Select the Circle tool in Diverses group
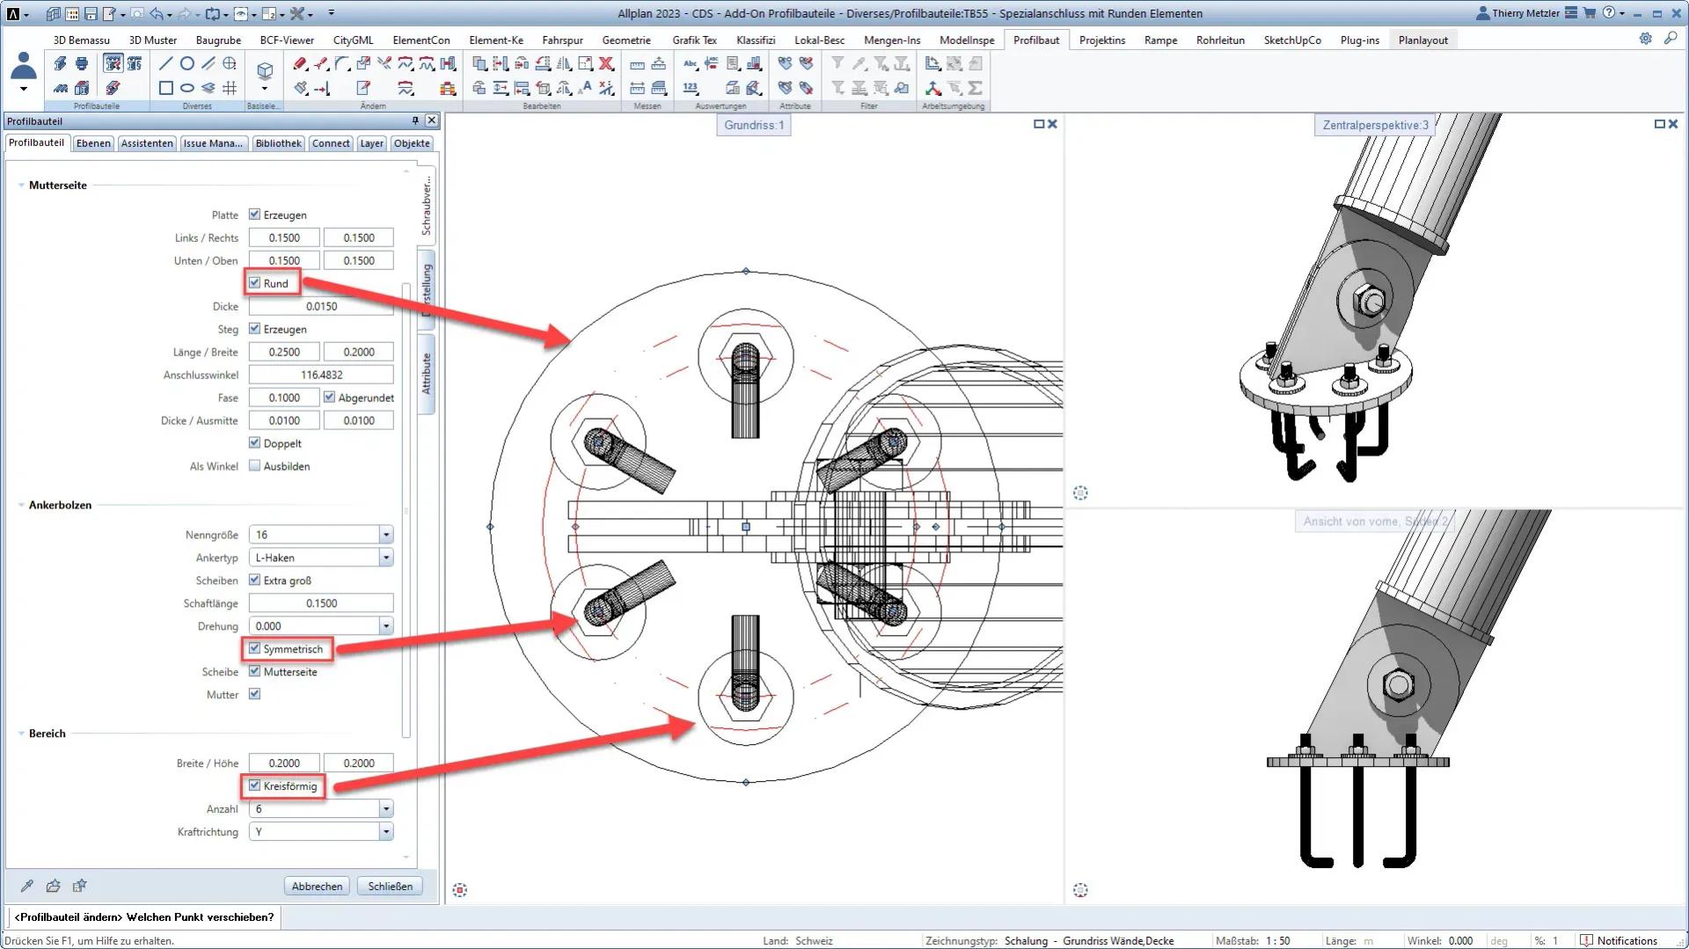This screenshot has height=949, width=1689. [x=186, y=63]
